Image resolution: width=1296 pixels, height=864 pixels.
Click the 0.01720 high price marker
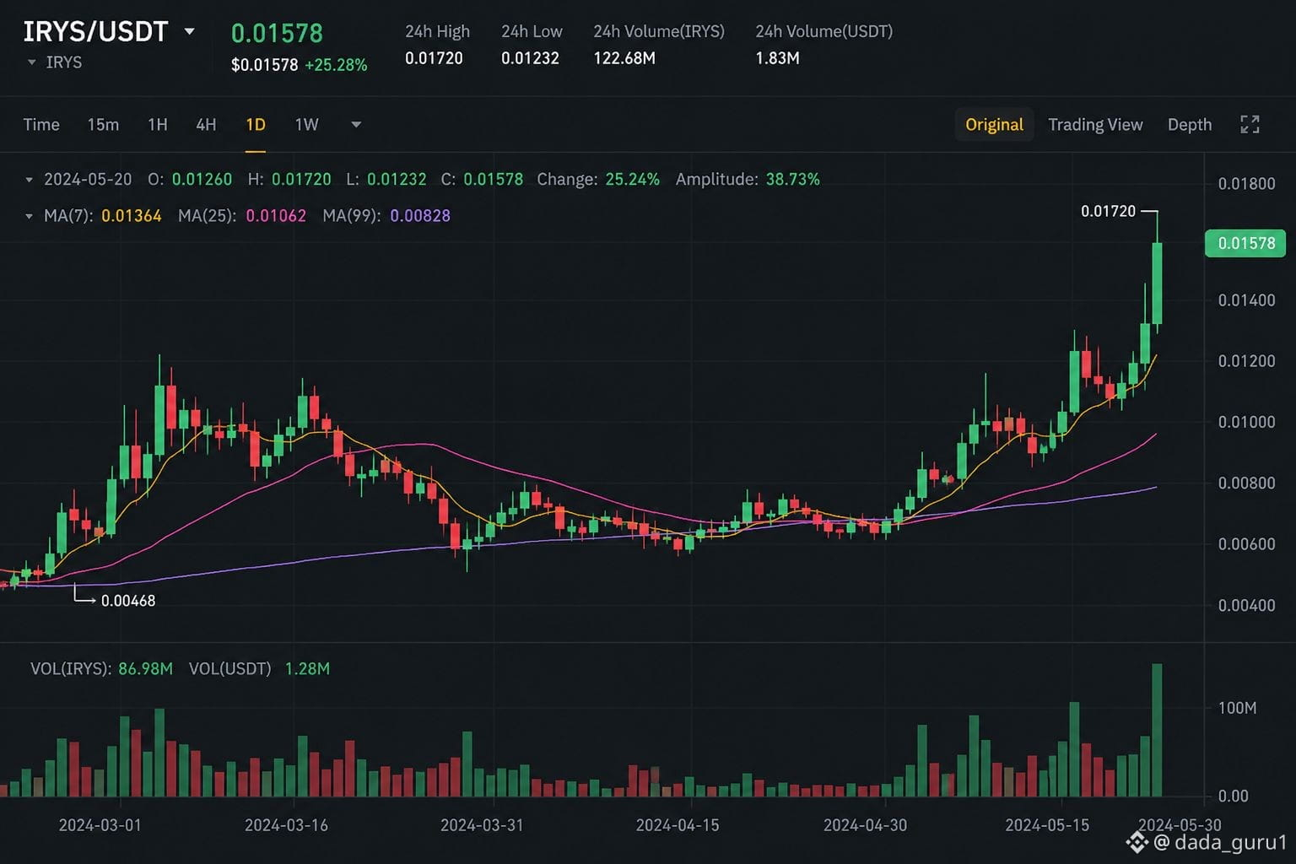pyautogui.click(x=1109, y=211)
